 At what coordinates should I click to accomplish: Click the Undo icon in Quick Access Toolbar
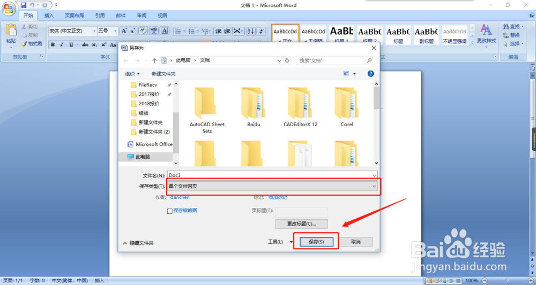pyautogui.click(x=32, y=5)
